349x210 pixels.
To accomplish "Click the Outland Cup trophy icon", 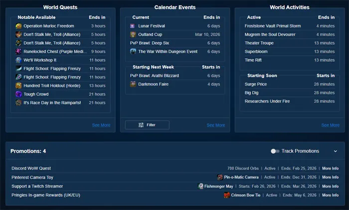I will point(133,34).
